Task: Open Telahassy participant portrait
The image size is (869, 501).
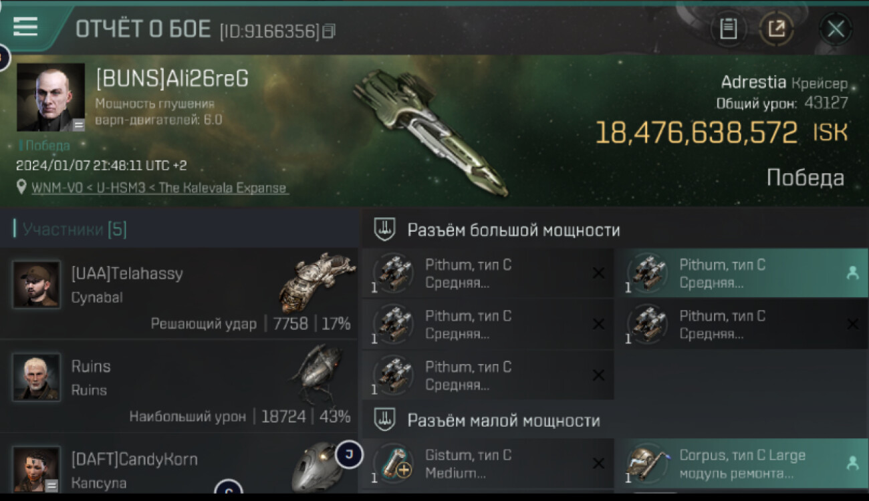Action: (36, 284)
